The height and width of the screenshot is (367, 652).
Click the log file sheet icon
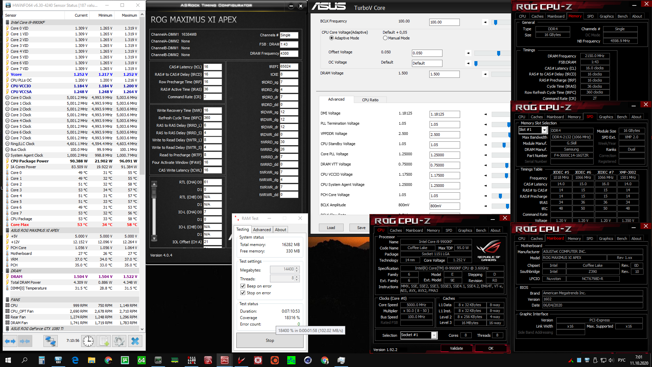104,341
